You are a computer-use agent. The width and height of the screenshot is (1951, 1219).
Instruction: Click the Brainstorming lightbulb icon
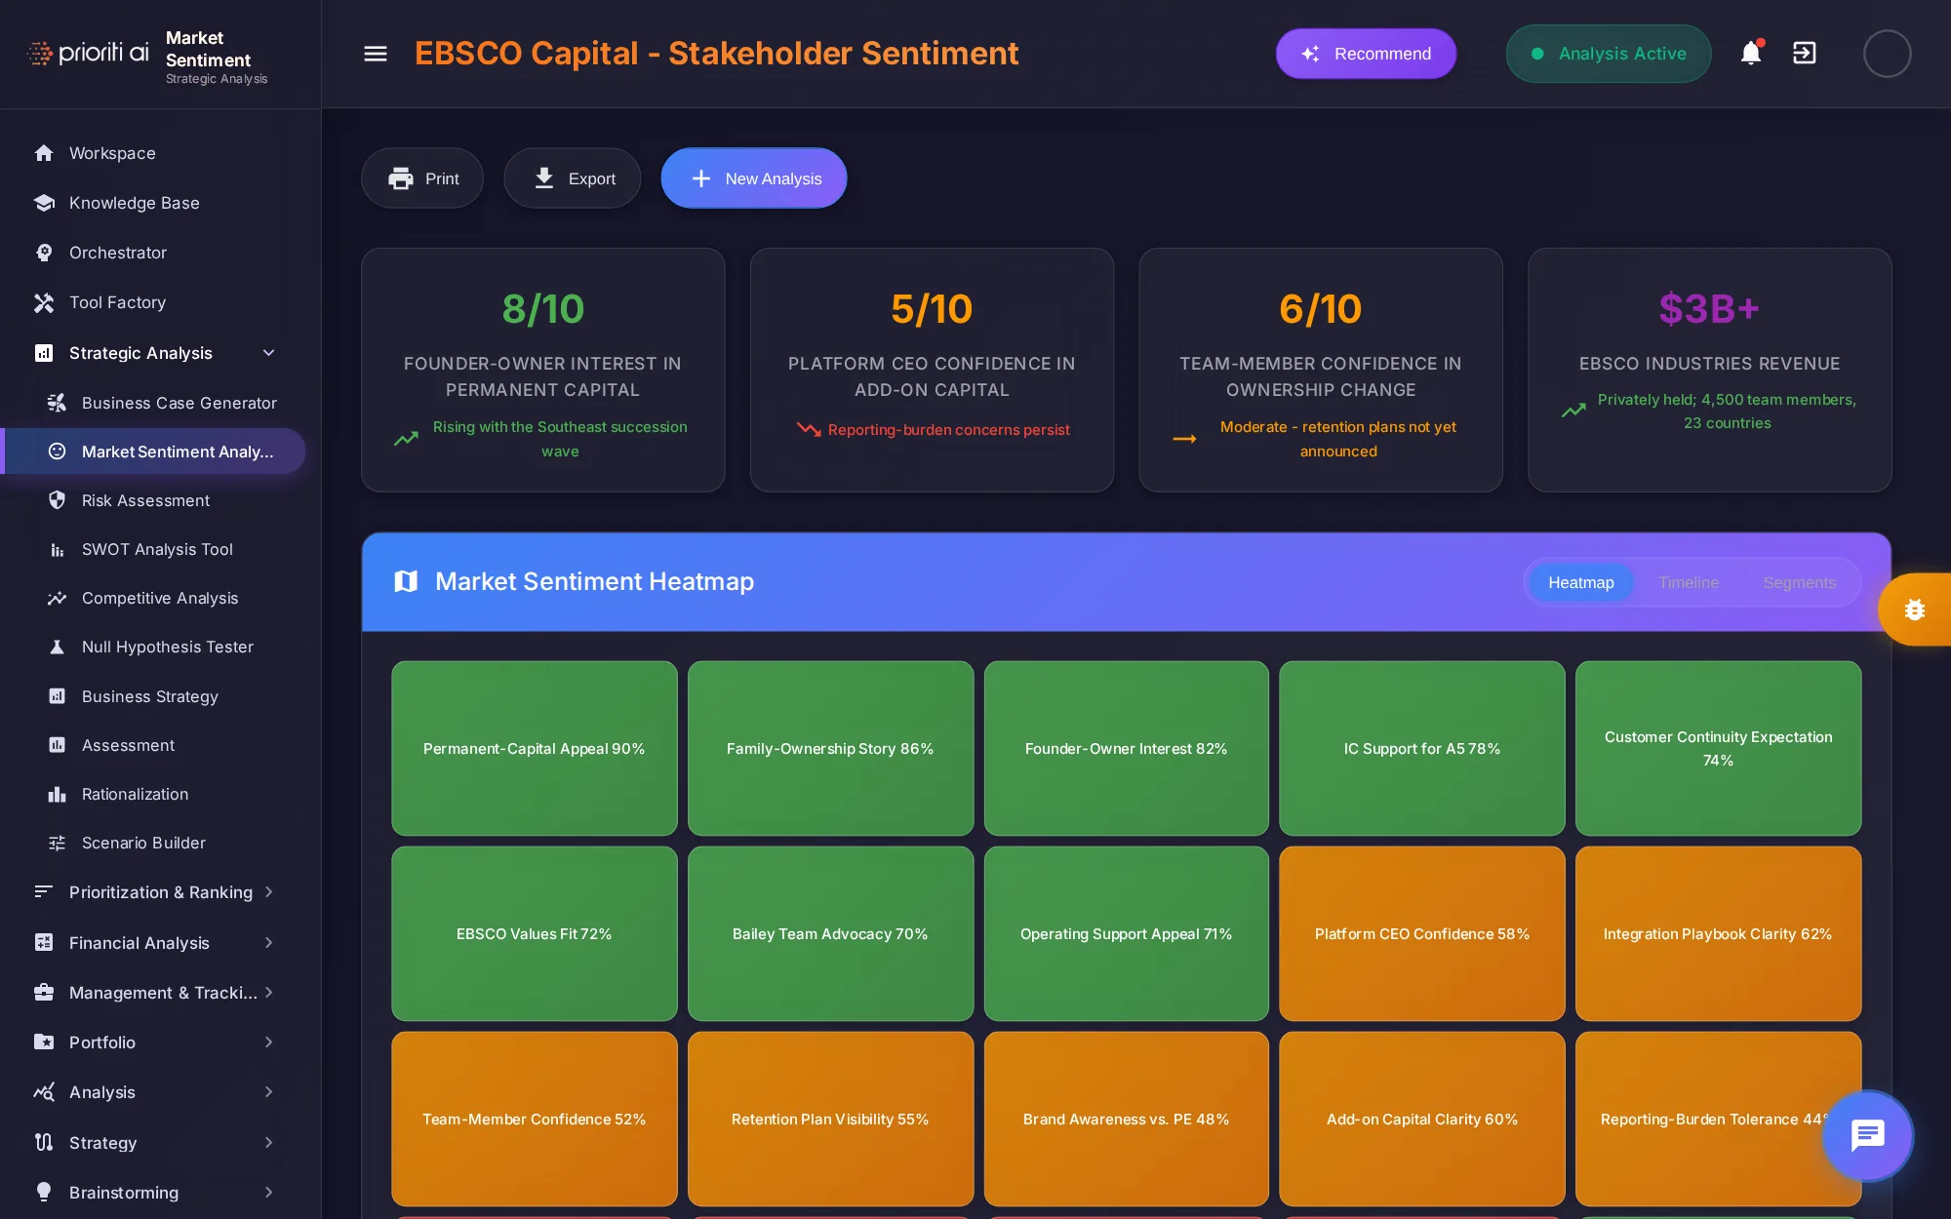coord(44,1192)
